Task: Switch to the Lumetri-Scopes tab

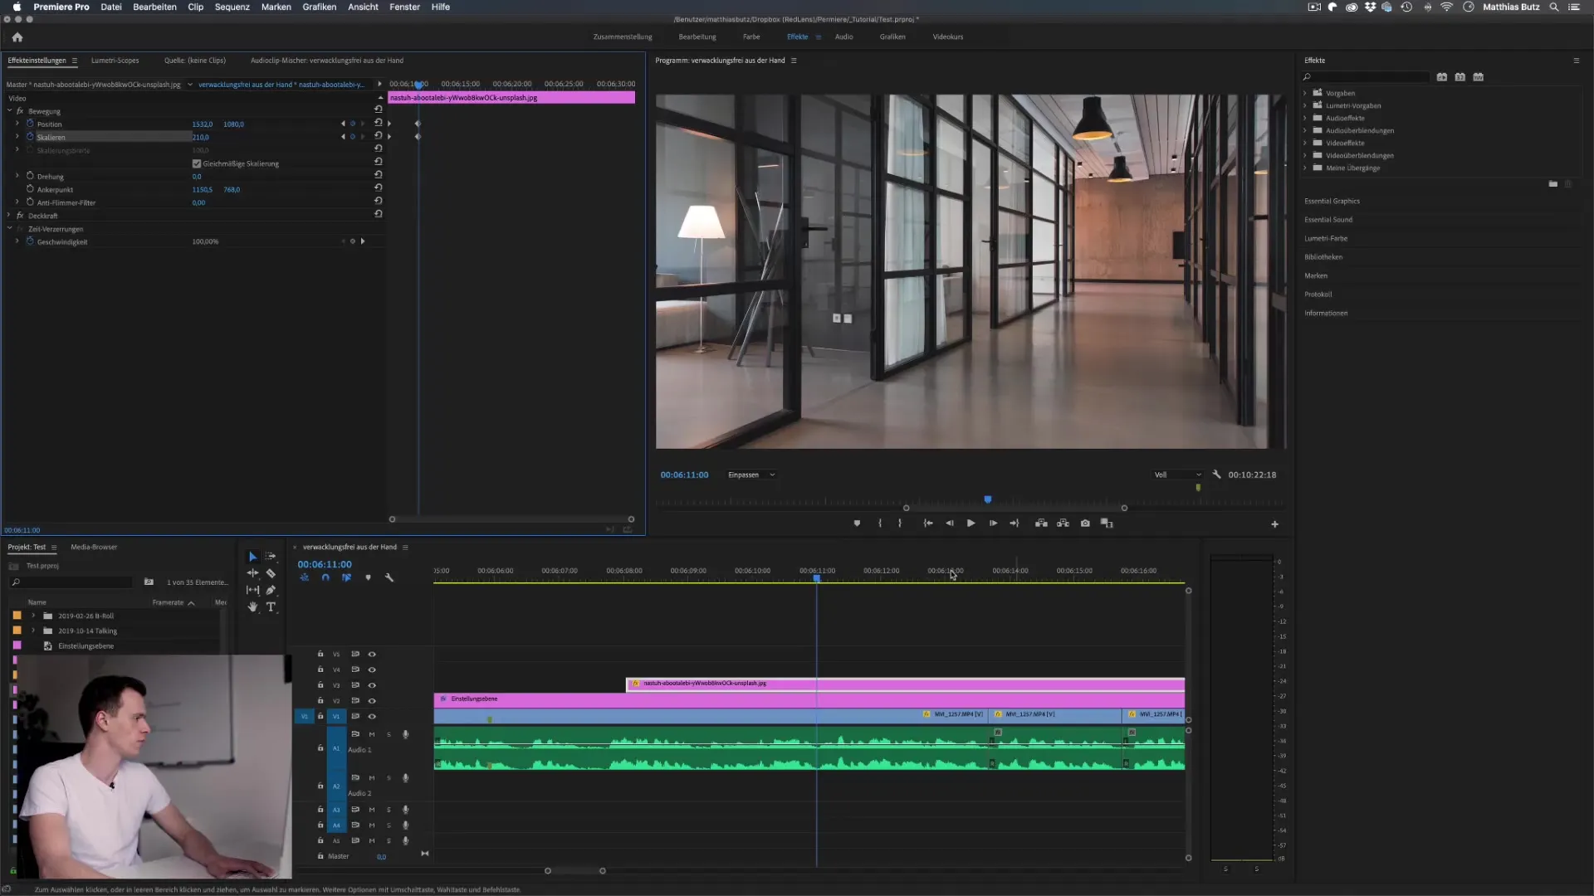Action: click(x=115, y=61)
